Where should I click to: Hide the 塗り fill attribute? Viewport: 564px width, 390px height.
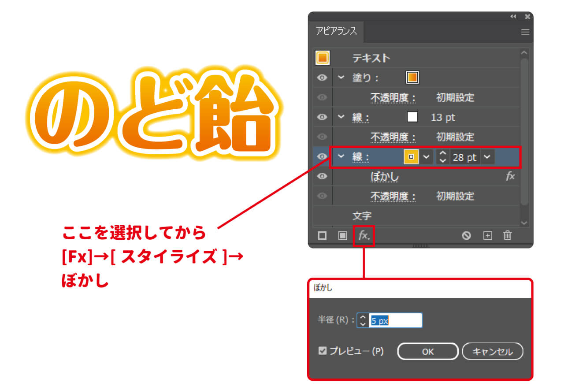point(323,78)
